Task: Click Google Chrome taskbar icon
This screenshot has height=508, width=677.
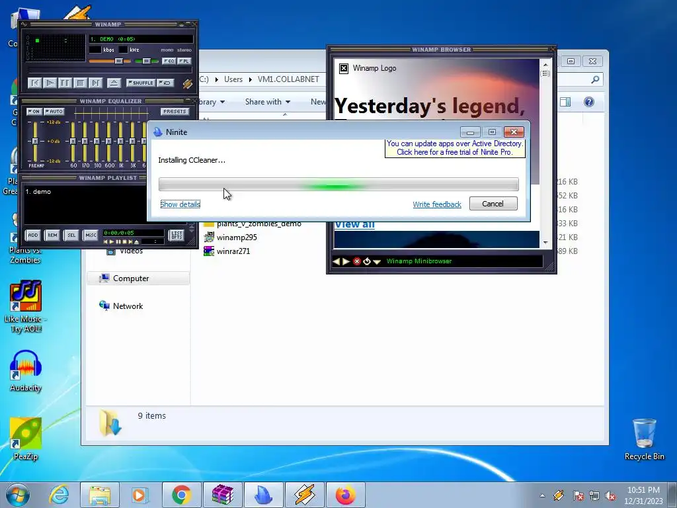Action: [181, 495]
